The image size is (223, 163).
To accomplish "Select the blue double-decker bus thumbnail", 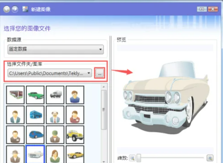I will 35,115.
